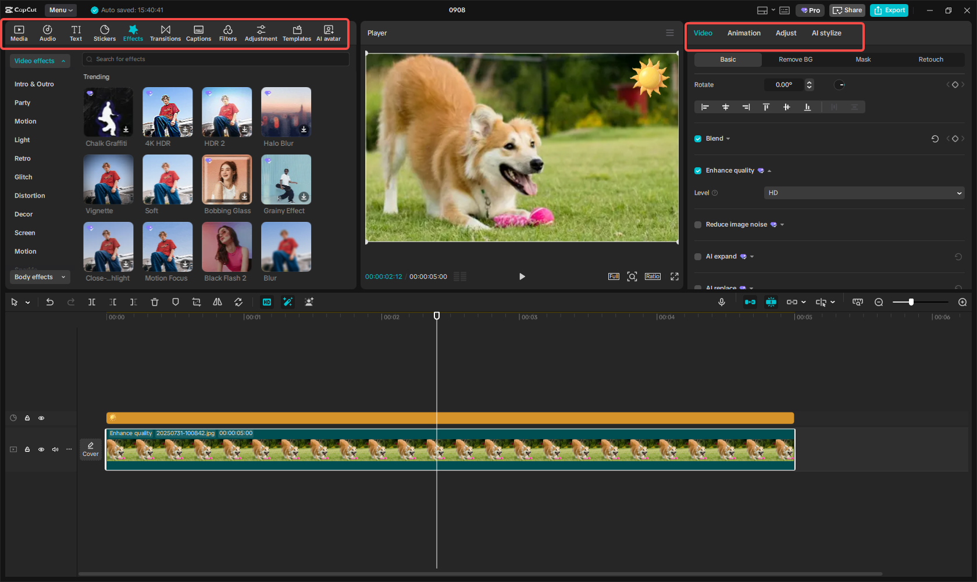The height and width of the screenshot is (582, 977).
Task: Click the timeline zoom slider handle
Action: click(x=911, y=302)
